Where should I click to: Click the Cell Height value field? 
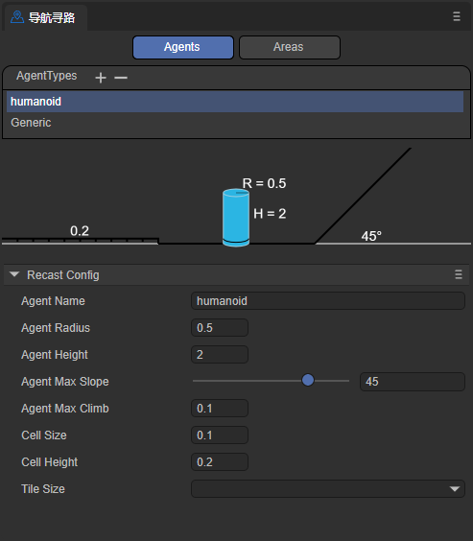pyautogui.click(x=220, y=462)
